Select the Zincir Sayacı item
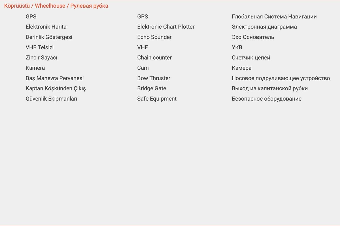Viewport: 340px width, 226px height. 41,58
